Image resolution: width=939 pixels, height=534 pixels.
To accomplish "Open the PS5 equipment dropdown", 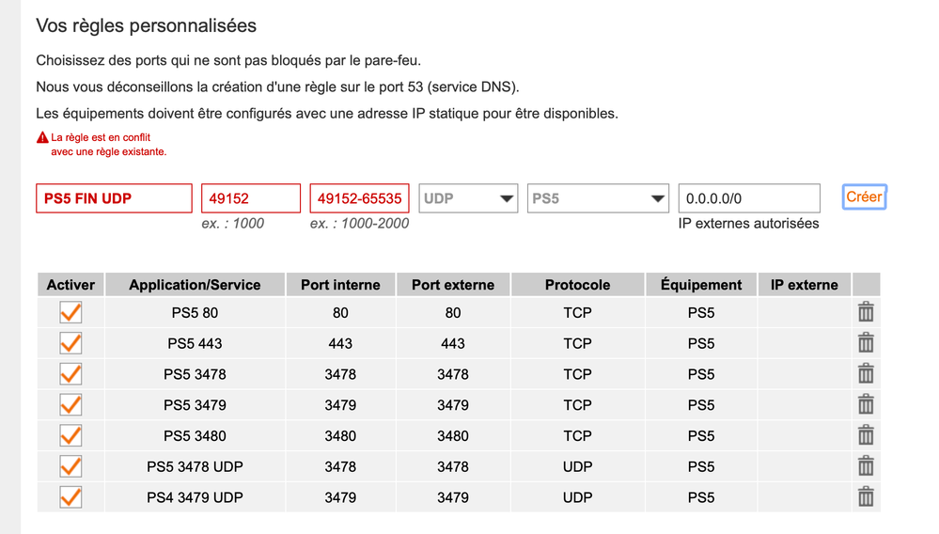I will (598, 198).
